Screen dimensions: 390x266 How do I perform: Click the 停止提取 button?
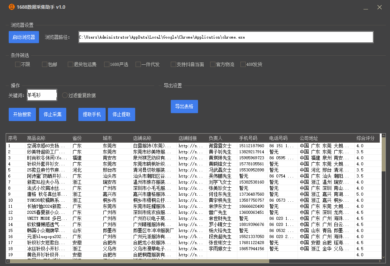tap(121, 114)
